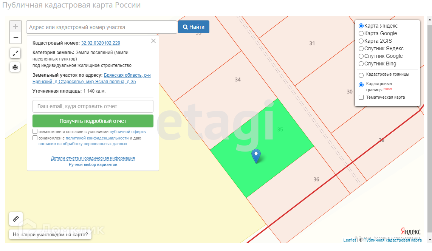Select Карта Яндекс base layer
The height and width of the screenshot is (251, 432).
coord(361,26)
